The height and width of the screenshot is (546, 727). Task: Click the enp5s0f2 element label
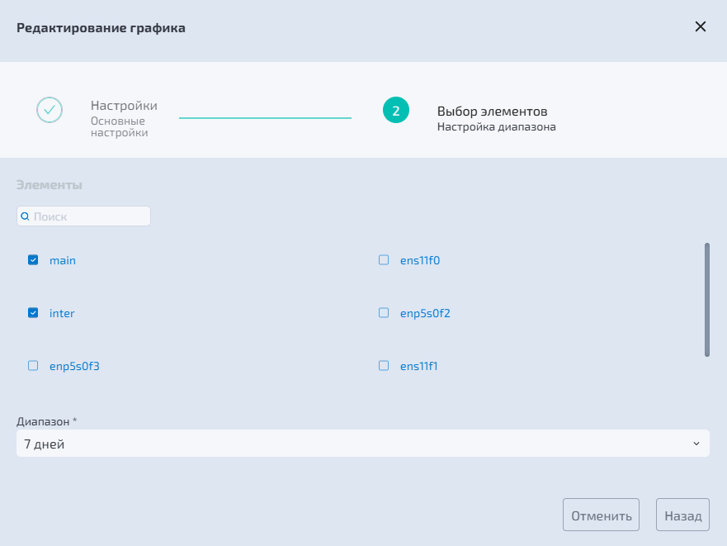click(x=425, y=313)
